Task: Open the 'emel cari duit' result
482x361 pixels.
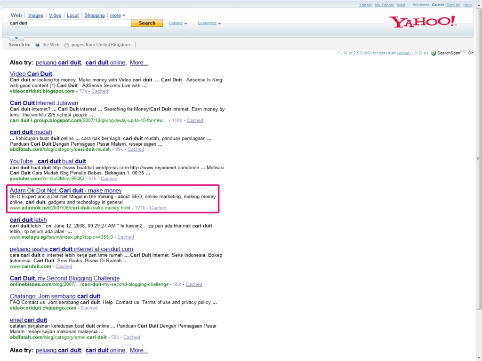Action: (28, 320)
